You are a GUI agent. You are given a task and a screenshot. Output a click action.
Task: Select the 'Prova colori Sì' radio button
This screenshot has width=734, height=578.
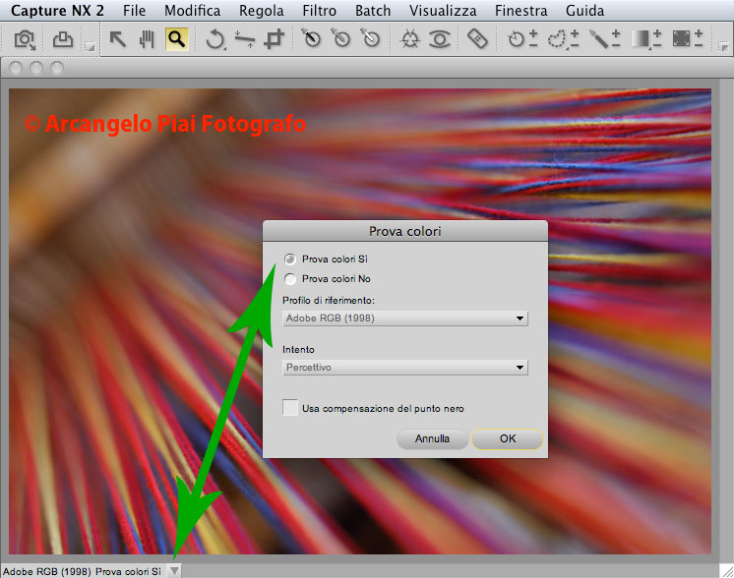tap(290, 259)
